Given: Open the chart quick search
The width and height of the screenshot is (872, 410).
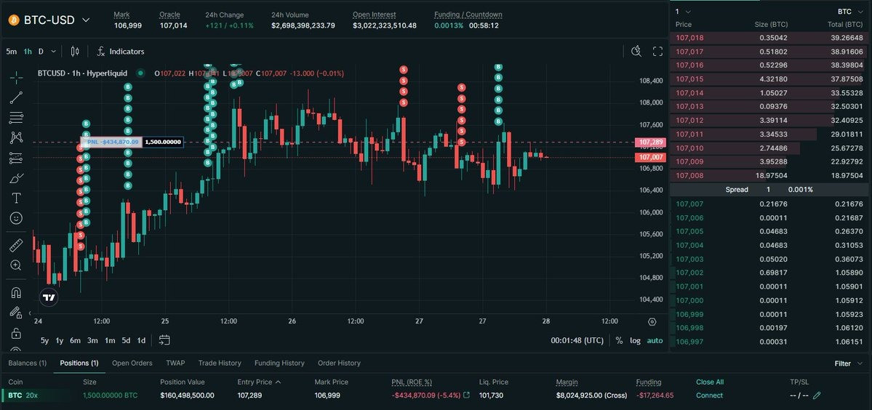Looking at the screenshot, I should click(x=637, y=52).
